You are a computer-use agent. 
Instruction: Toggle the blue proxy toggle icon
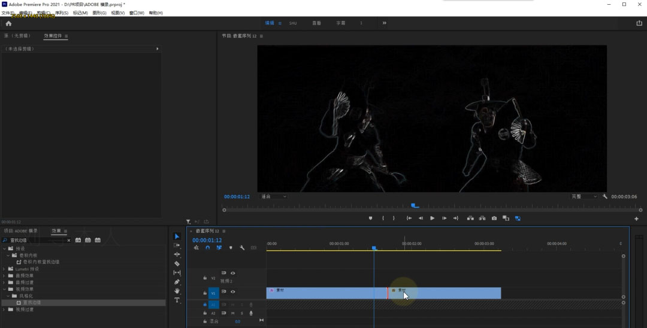pos(518,218)
